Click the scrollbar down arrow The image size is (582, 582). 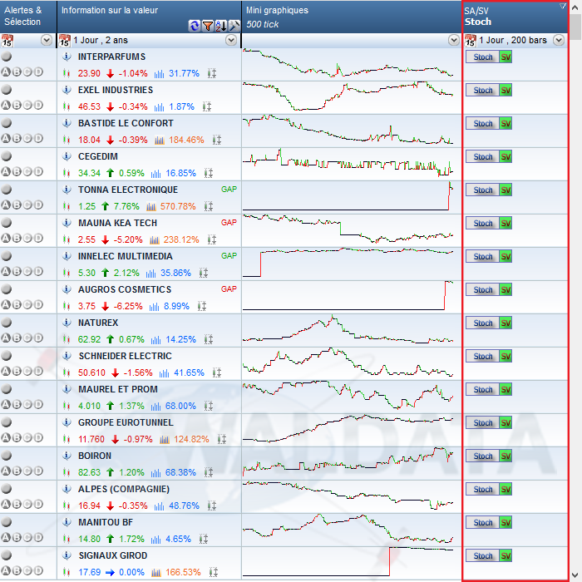tap(575, 575)
